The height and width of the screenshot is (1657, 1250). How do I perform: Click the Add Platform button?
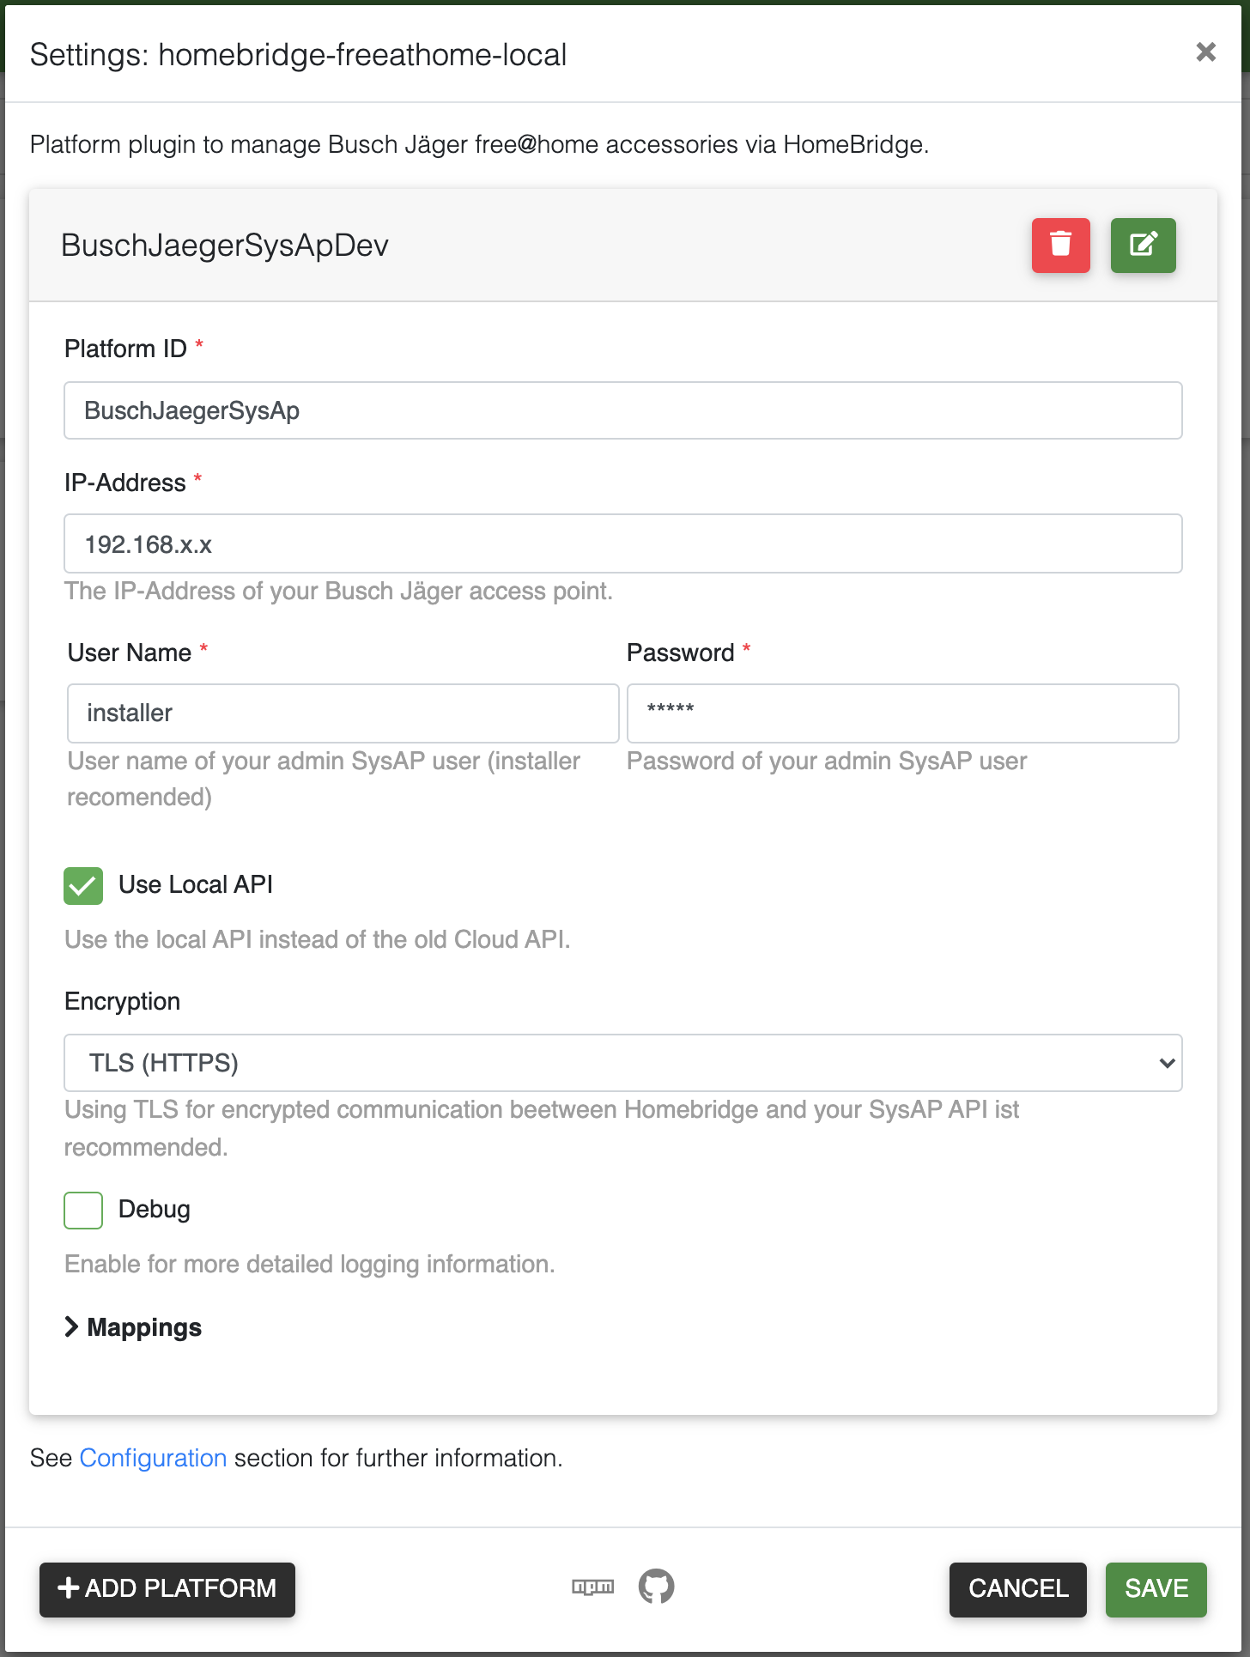point(167,1589)
